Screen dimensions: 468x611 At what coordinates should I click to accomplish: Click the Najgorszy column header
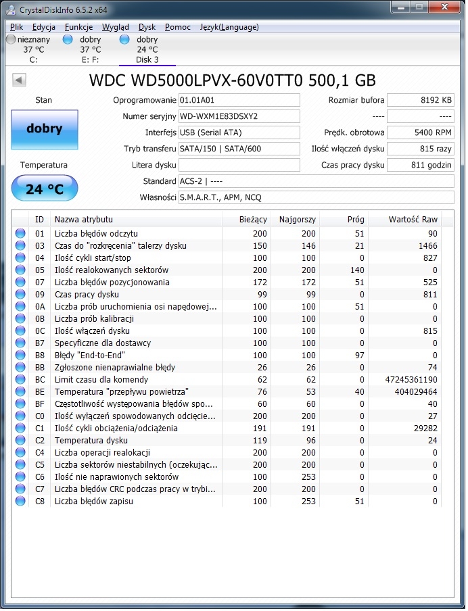(295, 220)
